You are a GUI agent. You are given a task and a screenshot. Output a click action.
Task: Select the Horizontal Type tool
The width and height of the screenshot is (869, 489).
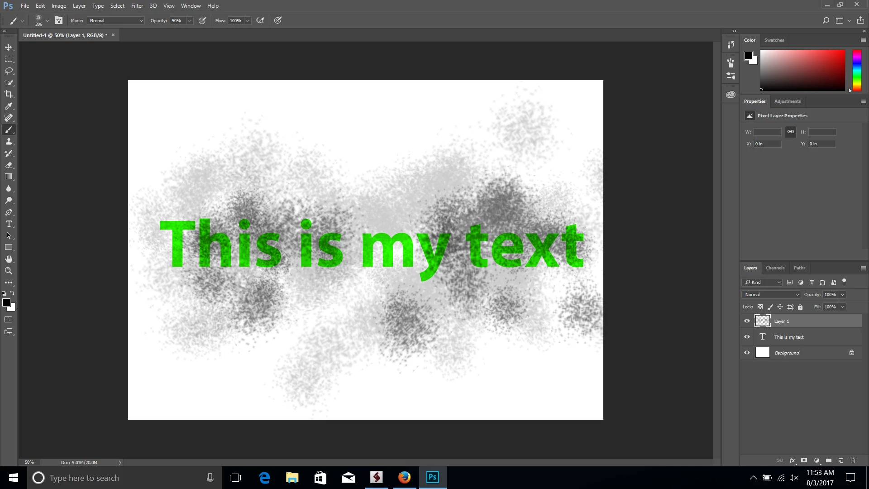click(x=9, y=224)
